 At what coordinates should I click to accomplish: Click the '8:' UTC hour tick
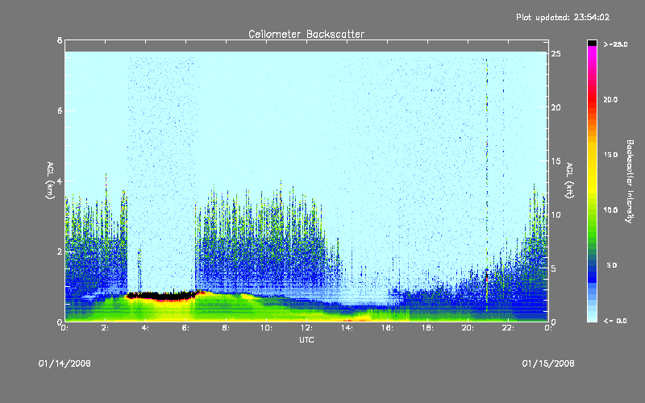(x=227, y=328)
